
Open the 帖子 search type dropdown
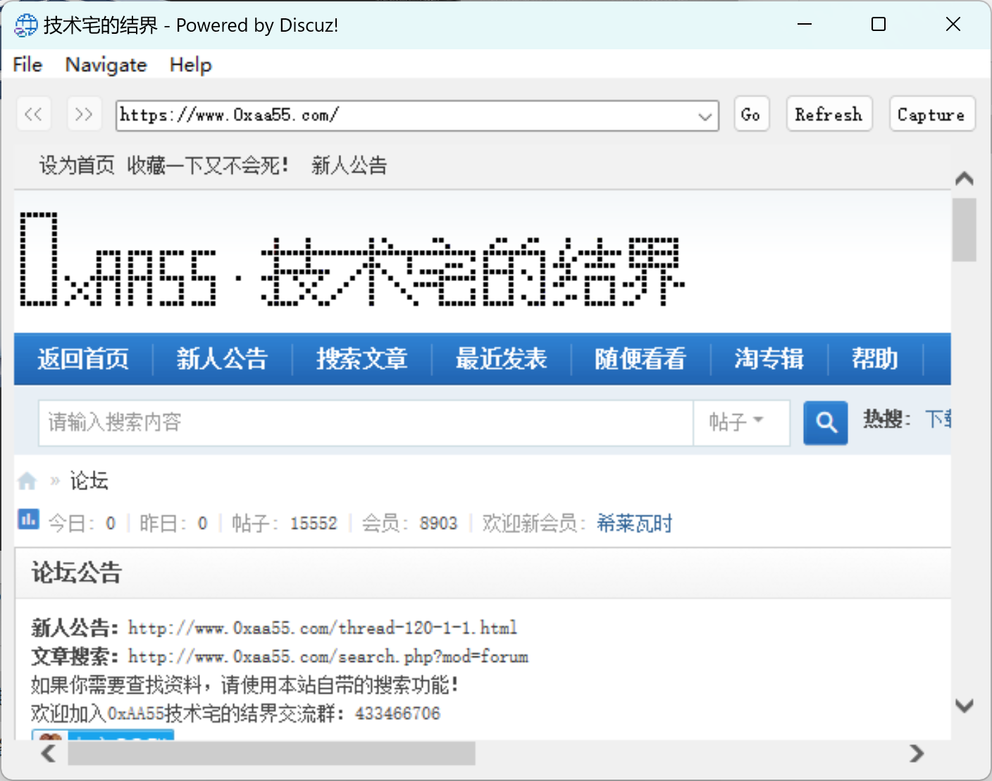(x=741, y=423)
